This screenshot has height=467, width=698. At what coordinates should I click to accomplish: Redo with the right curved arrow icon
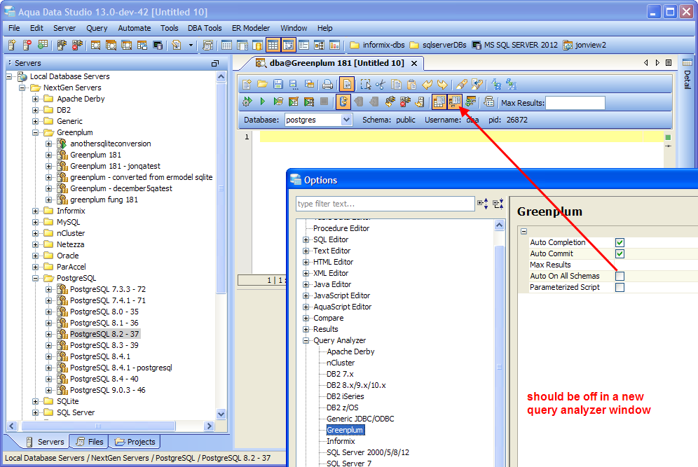[442, 84]
